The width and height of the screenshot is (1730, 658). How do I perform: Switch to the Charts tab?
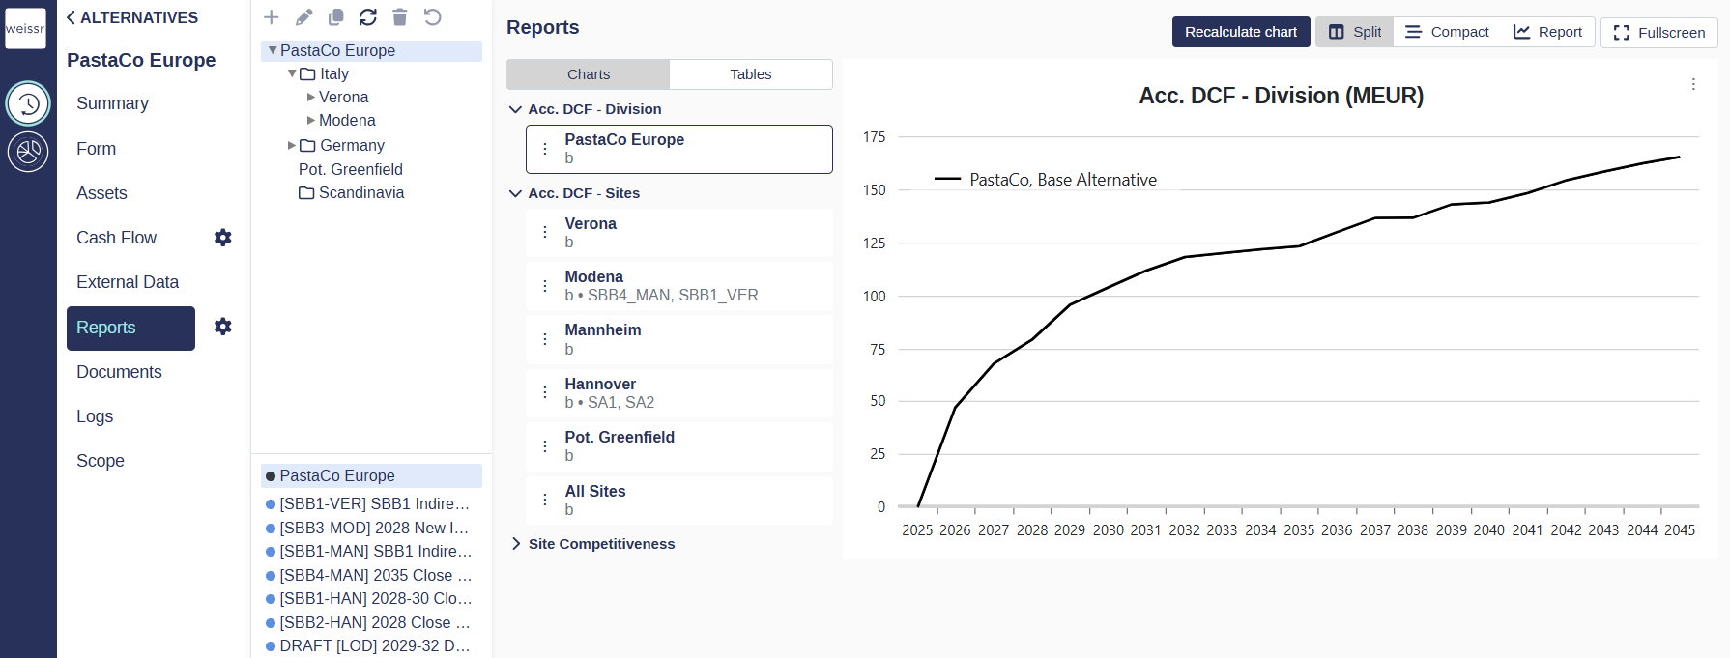click(589, 74)
